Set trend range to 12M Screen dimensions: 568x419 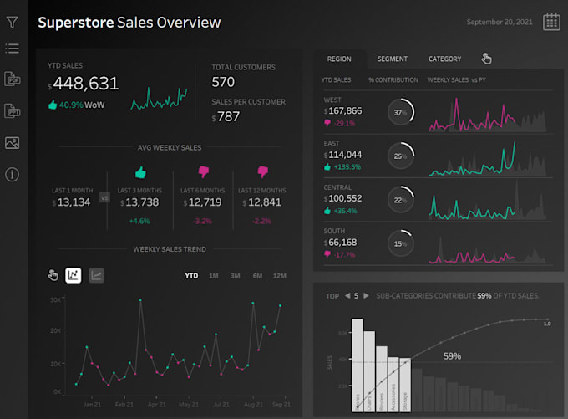pyautogui.click(x=280, y=276)
